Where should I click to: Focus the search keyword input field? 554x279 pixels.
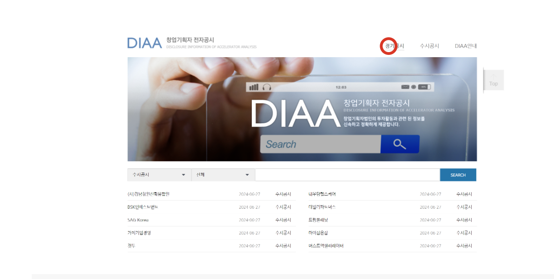click(x=347, y=175)
